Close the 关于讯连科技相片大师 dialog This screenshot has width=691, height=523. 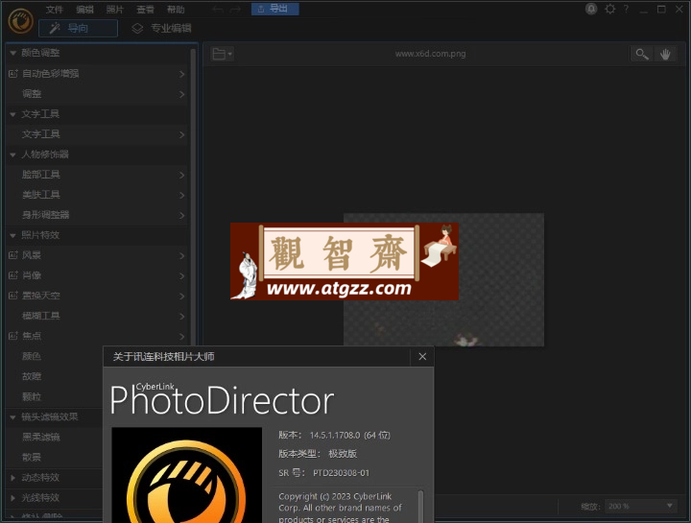(x=422, y=356)
